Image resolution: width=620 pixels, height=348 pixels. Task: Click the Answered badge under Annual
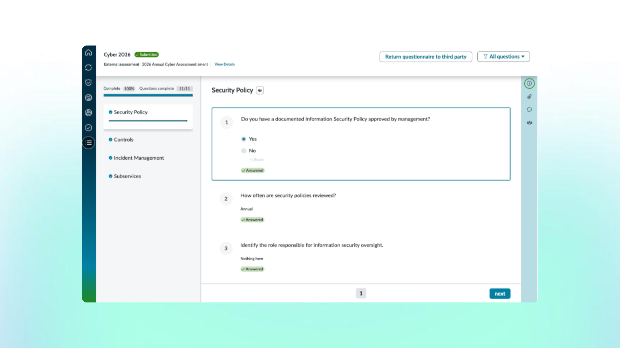point(252,220)
